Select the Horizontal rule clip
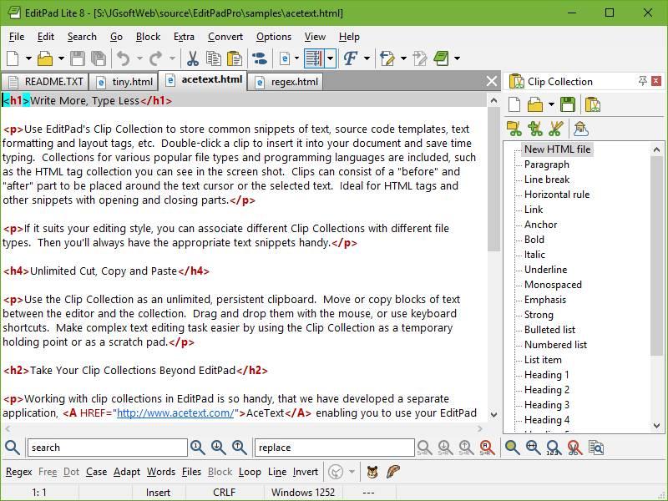Screen dimensions: 668x501 556,195
